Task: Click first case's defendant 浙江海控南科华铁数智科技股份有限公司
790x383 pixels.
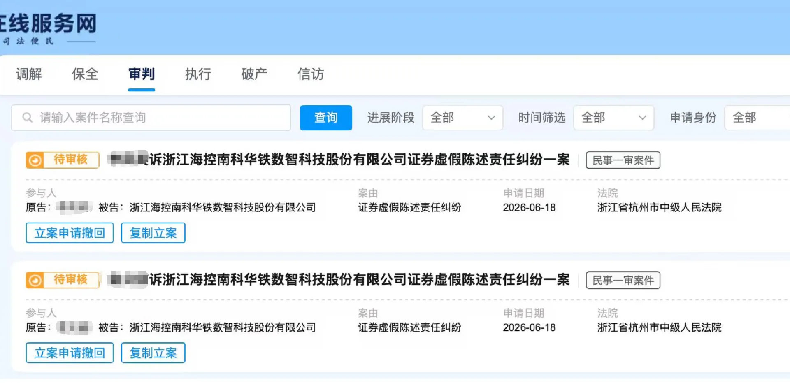Action: 223,207
